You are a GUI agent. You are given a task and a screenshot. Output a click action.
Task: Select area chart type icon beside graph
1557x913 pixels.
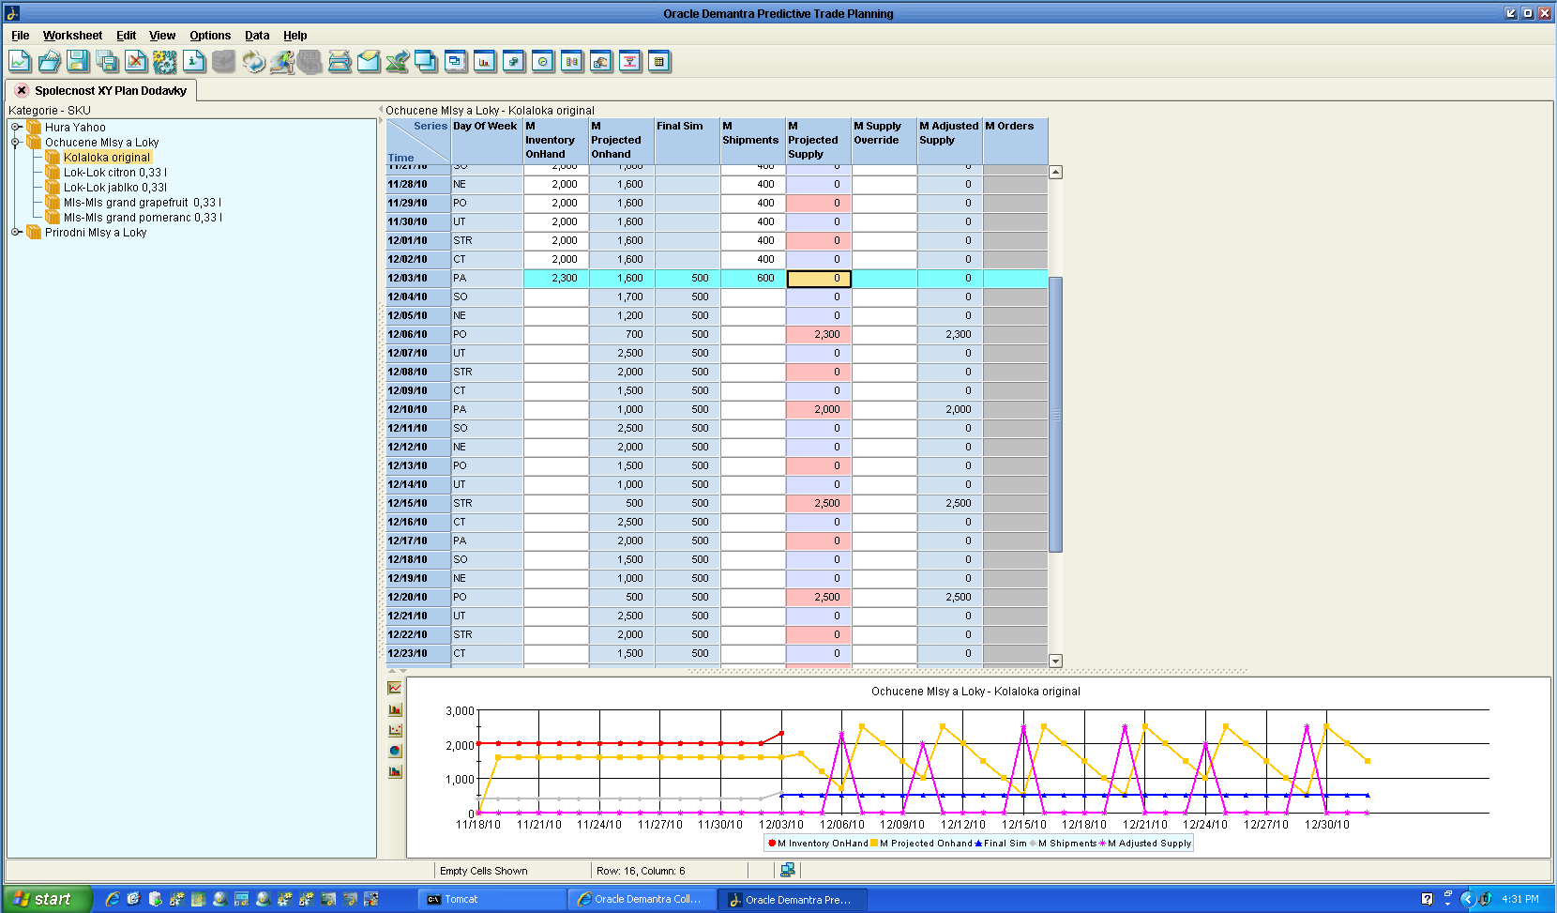[x=395, y=771]
